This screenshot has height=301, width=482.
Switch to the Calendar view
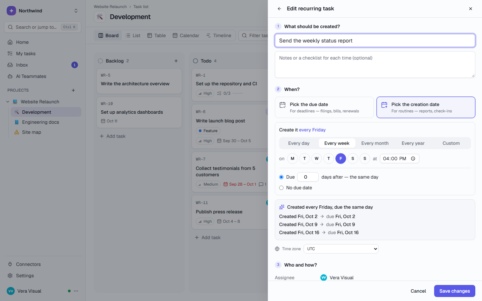point(186,35)
